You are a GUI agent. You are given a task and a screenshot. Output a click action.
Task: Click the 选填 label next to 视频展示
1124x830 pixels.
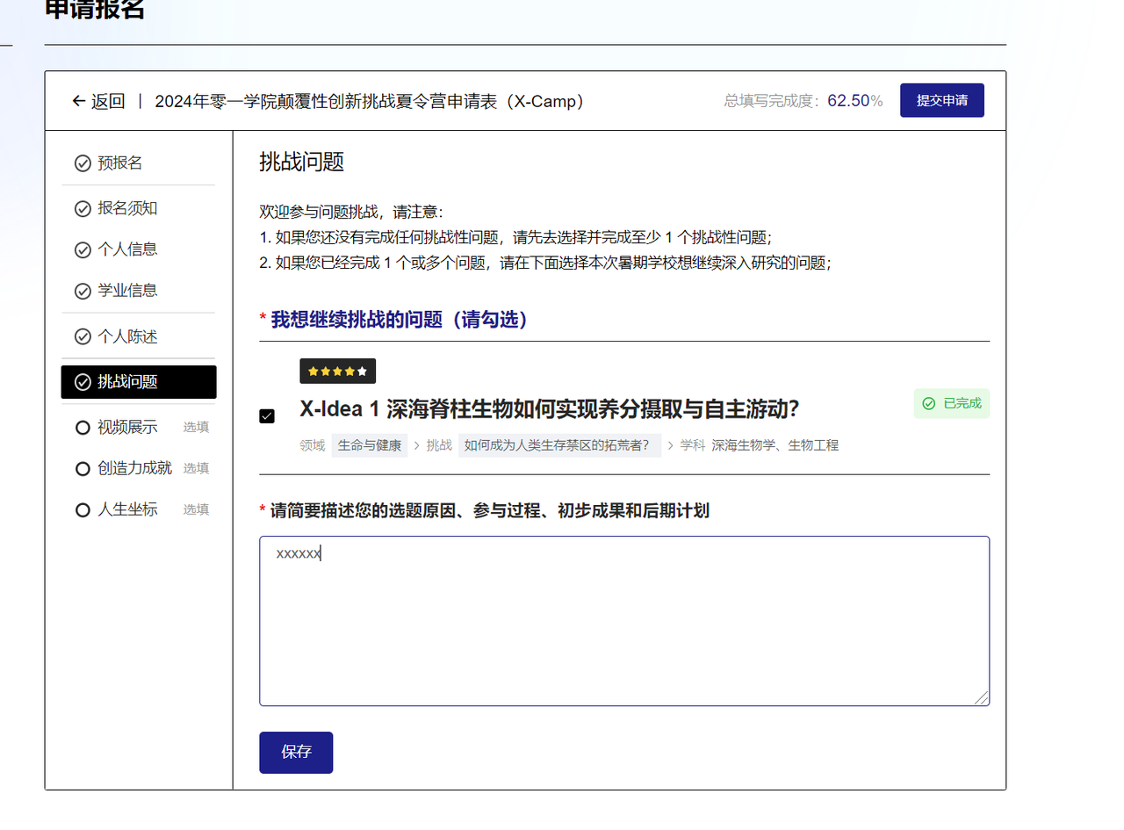pyautogui.click(x=196, y=428)
